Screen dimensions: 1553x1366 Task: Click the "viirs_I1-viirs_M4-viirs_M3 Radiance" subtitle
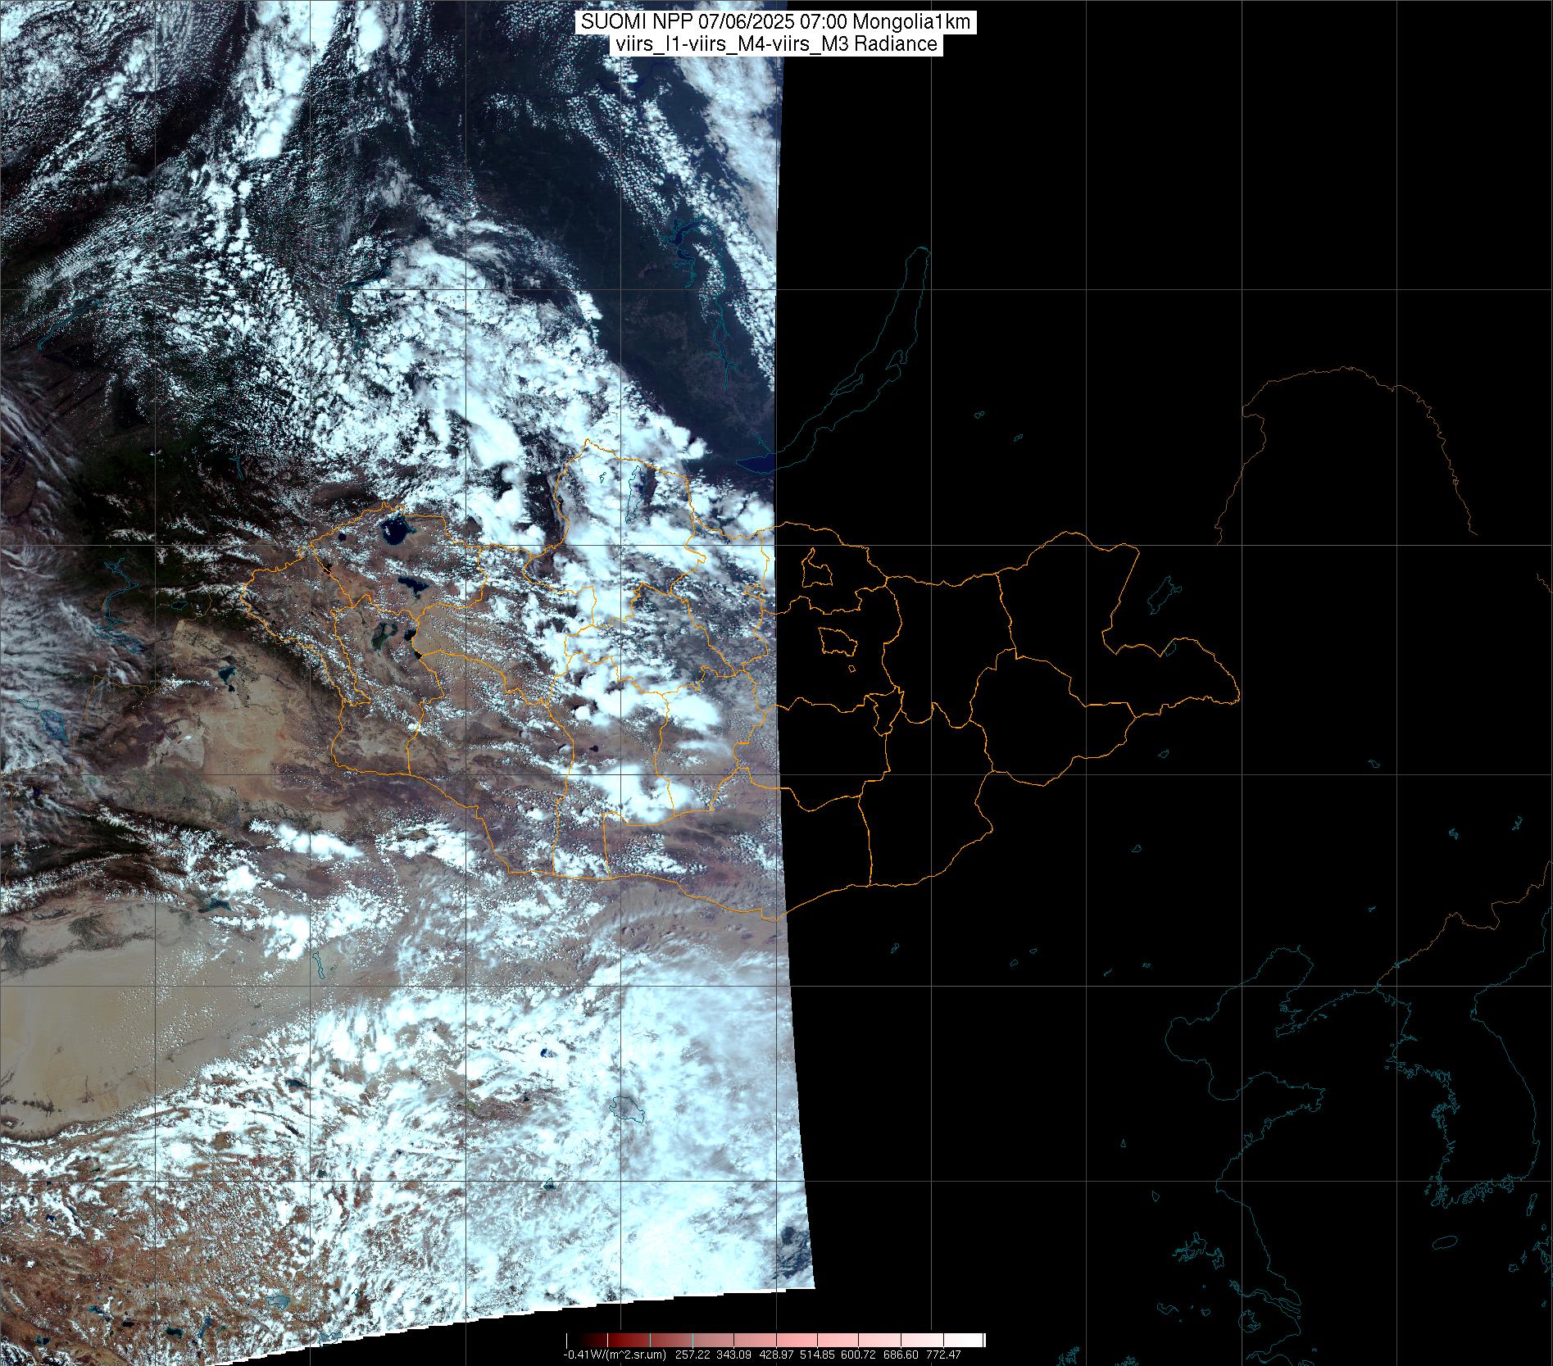click(776, 44)
